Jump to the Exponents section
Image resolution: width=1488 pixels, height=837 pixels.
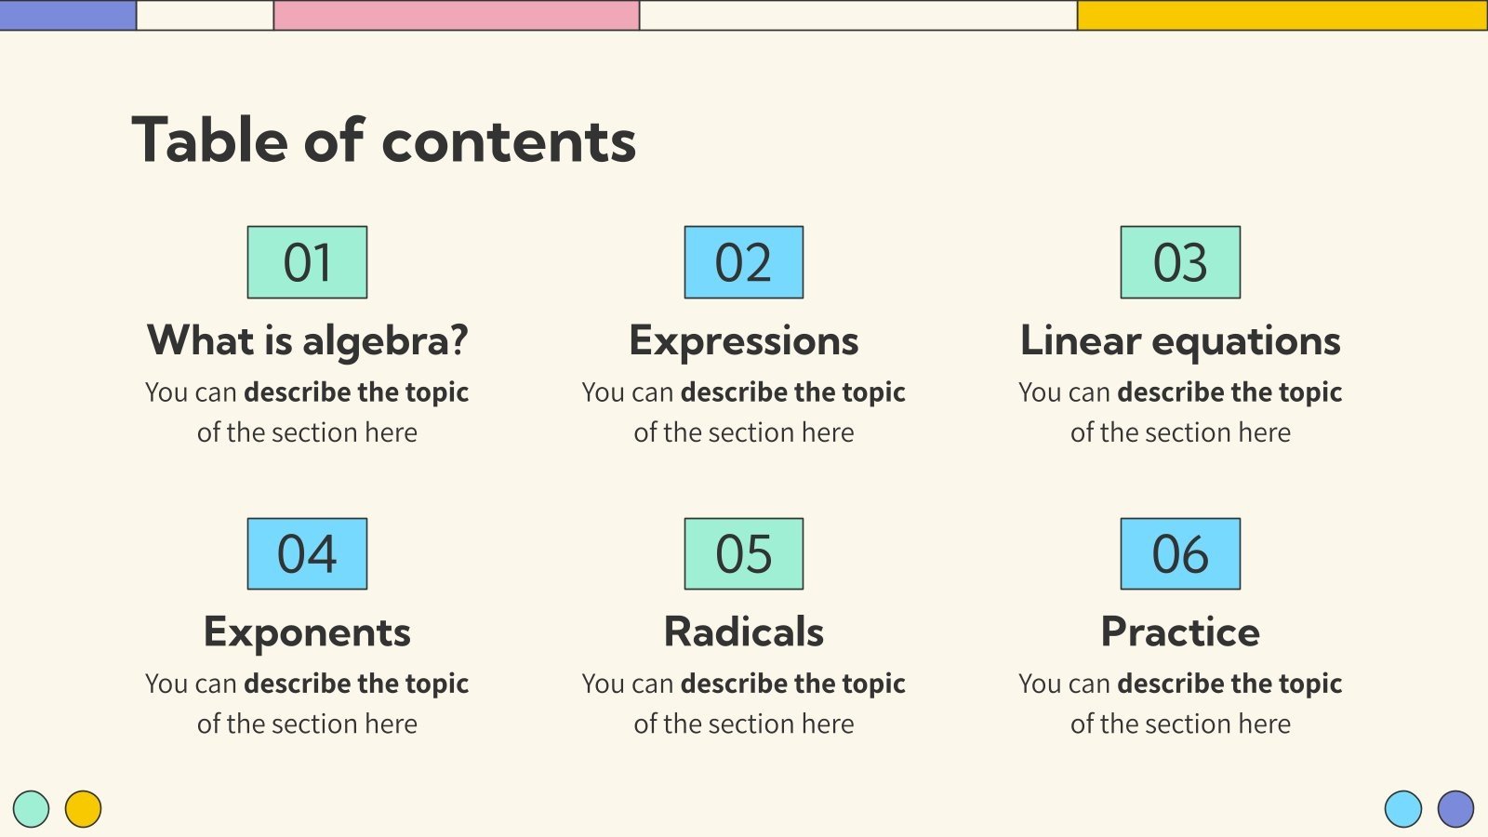307,632
